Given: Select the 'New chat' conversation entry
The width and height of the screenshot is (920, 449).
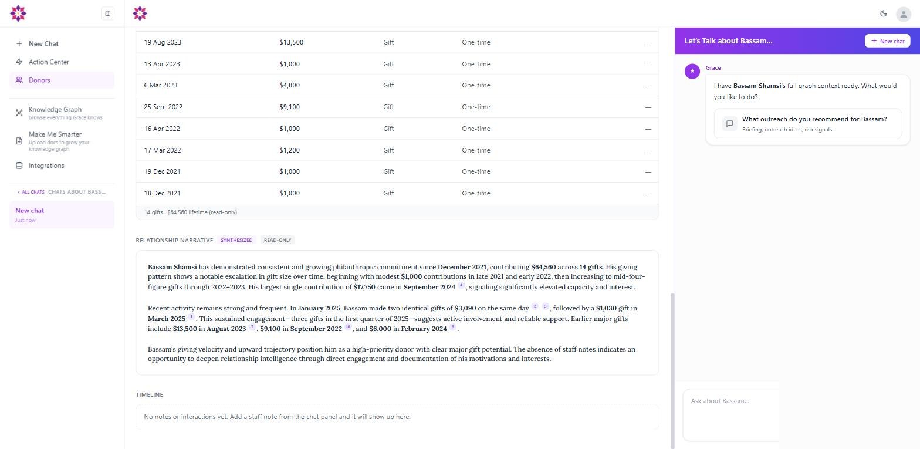Looking at the screenshot, I should (62, 215).
